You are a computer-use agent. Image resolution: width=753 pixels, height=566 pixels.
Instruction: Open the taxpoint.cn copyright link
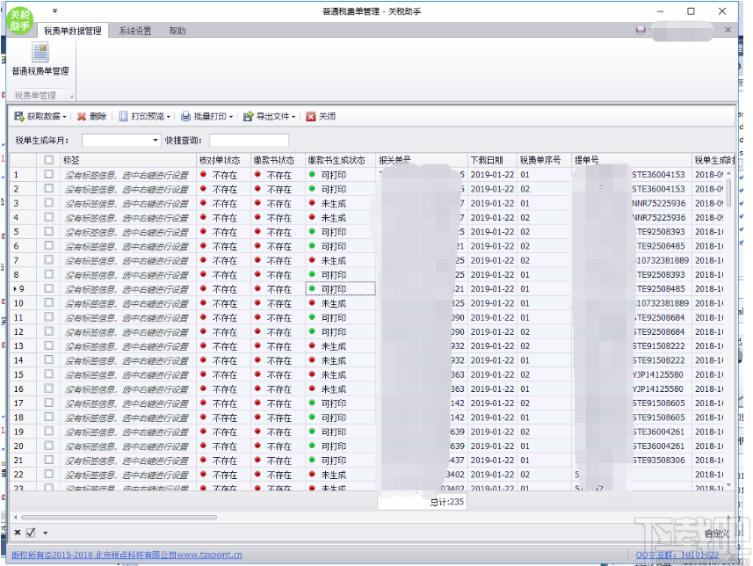click(x=127, y=555)
